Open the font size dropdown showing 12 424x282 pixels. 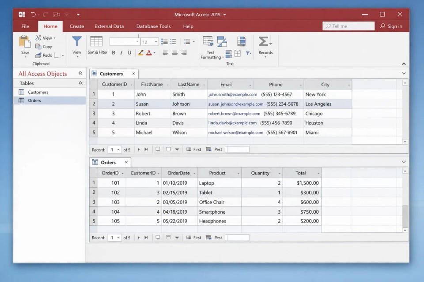pos(156,42)
